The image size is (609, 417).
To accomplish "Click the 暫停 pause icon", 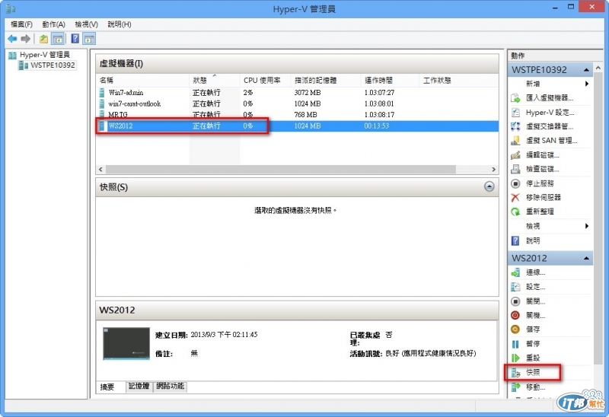I will (x=515, y=344).
